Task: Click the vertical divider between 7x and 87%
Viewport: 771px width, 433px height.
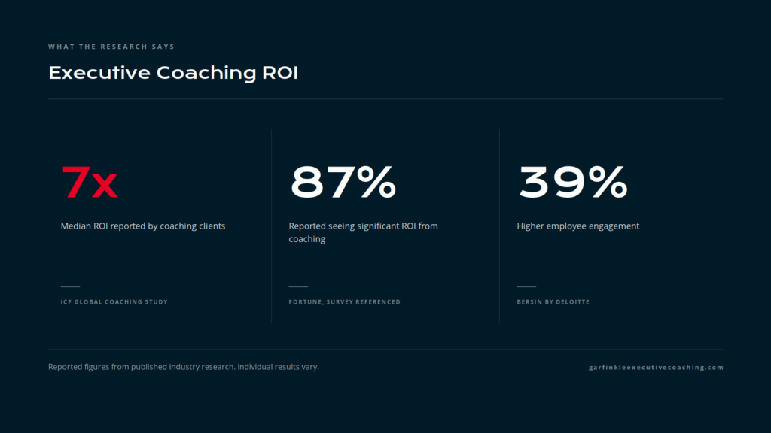Action: (271, 226)
